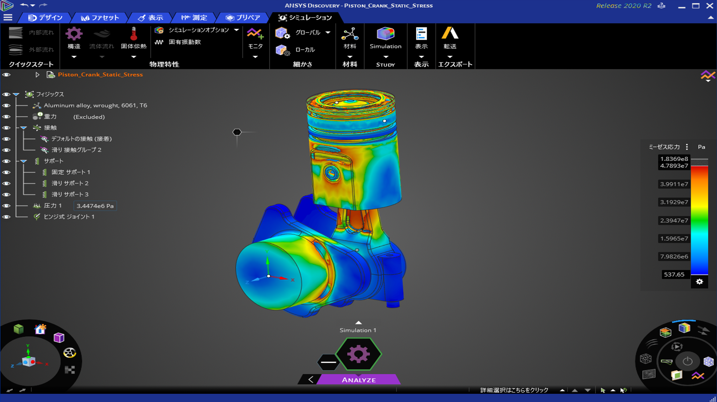Toggle visibility eye of フィジックス

tap(6, 95)
